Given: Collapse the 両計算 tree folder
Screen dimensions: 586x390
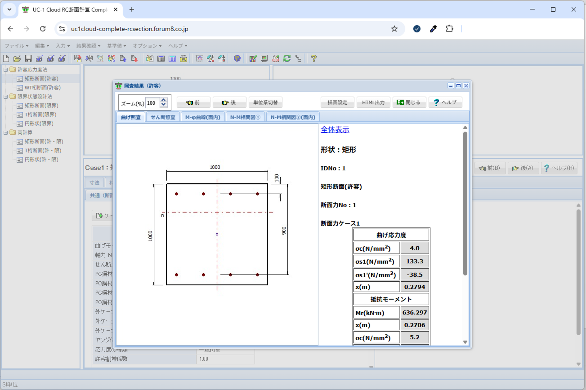Looking at the screenshot, I should (5, 132).
